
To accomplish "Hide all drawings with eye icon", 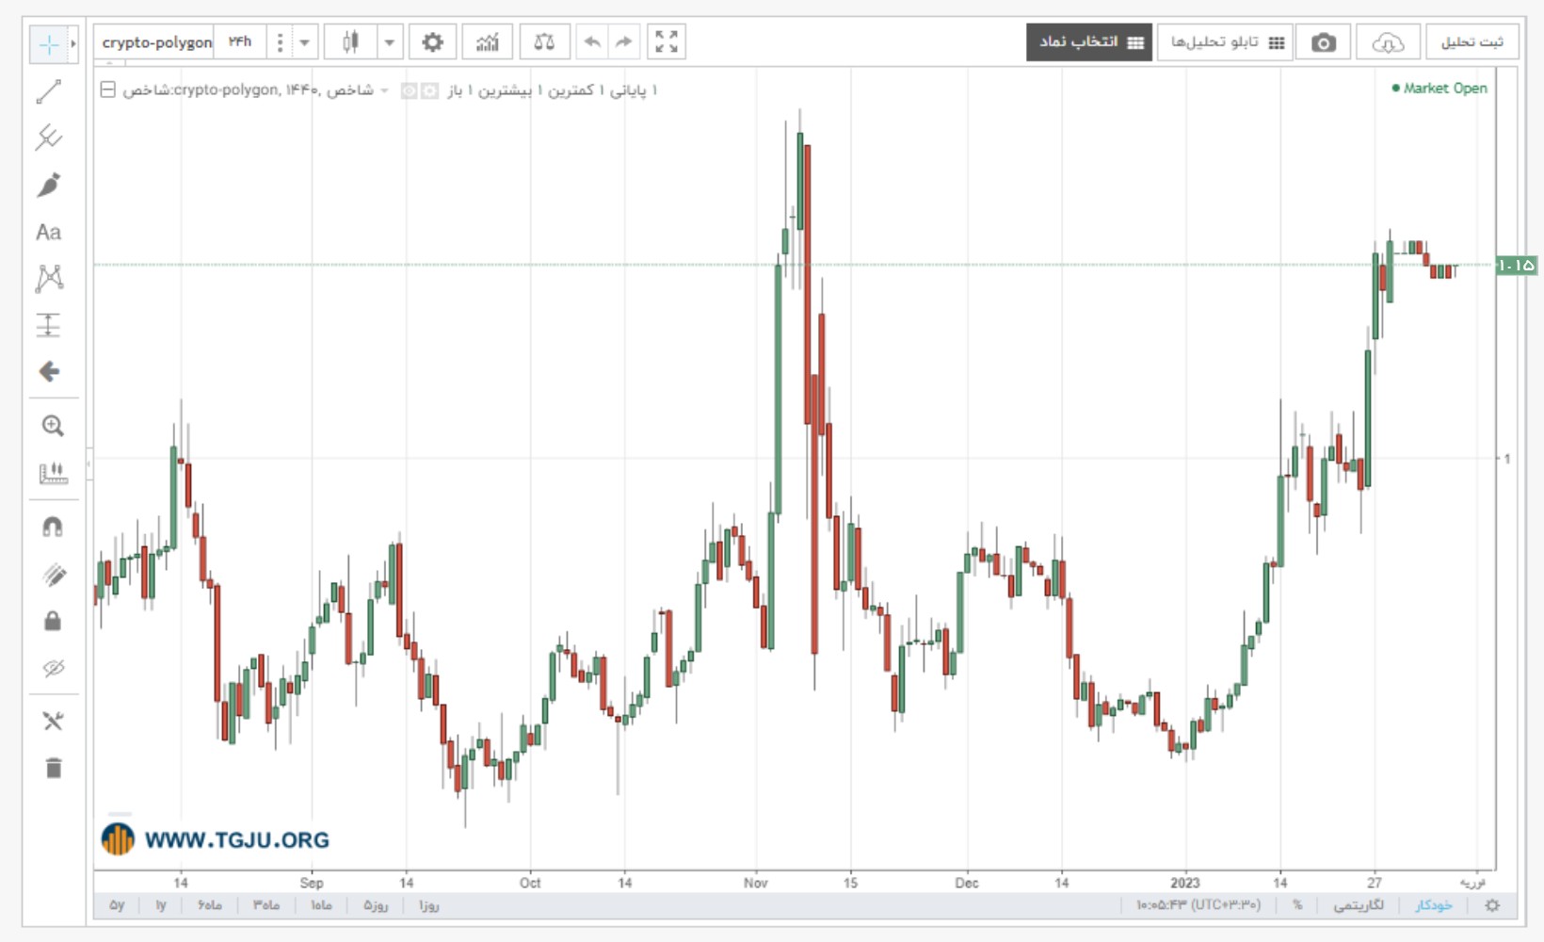I will pyautogui.click(x=53, y=668).
